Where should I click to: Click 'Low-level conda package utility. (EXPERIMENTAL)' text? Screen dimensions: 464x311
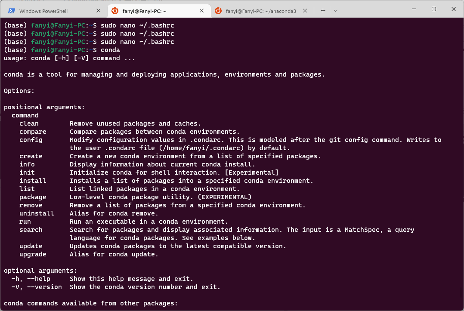(x=161, y=197)
